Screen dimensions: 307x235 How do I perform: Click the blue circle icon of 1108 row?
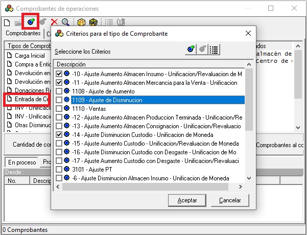tap(67, 91)
